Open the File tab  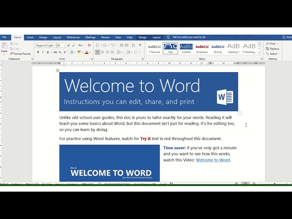click(4, 37)
